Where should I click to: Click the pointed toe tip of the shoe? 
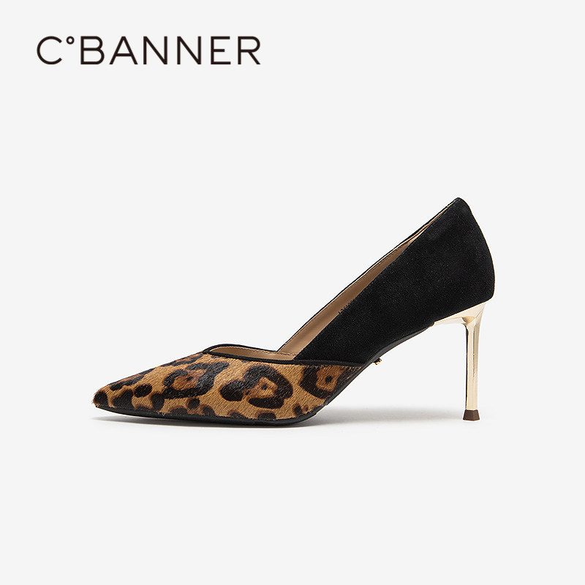pos(98,400)
